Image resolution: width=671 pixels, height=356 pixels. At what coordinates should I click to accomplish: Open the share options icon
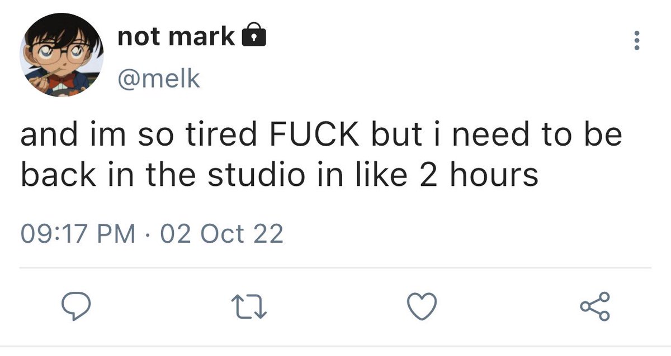(594, 307)
